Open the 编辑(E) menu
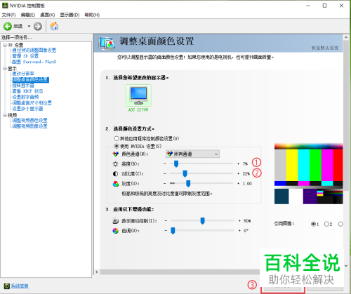The image size is (351, 294). pos(28,15)
